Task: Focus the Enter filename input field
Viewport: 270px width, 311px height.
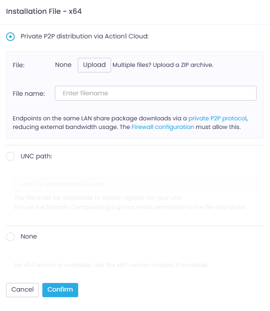Action: (156, 93)
